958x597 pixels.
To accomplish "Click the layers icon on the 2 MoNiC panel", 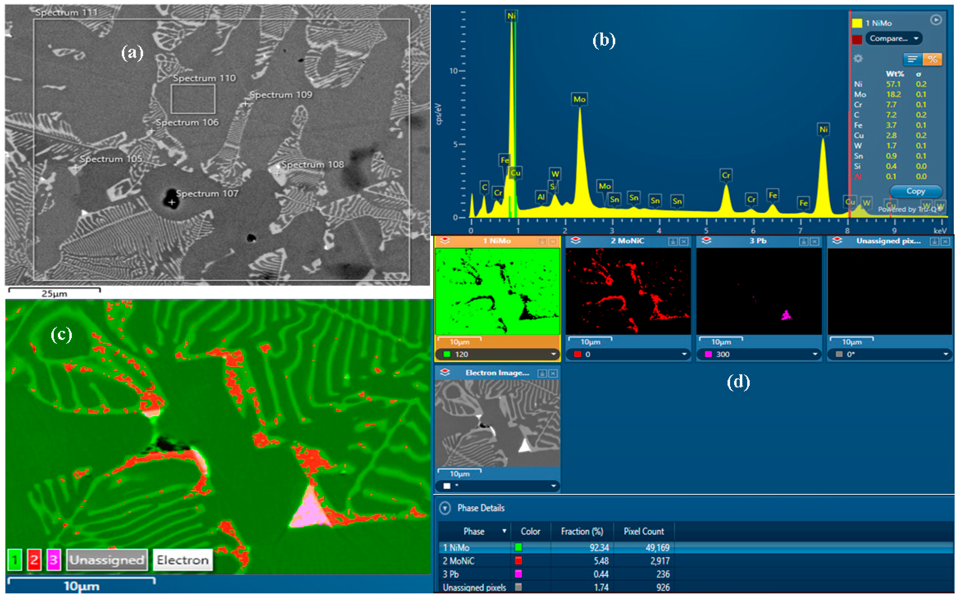I will (x=576, y=240).
